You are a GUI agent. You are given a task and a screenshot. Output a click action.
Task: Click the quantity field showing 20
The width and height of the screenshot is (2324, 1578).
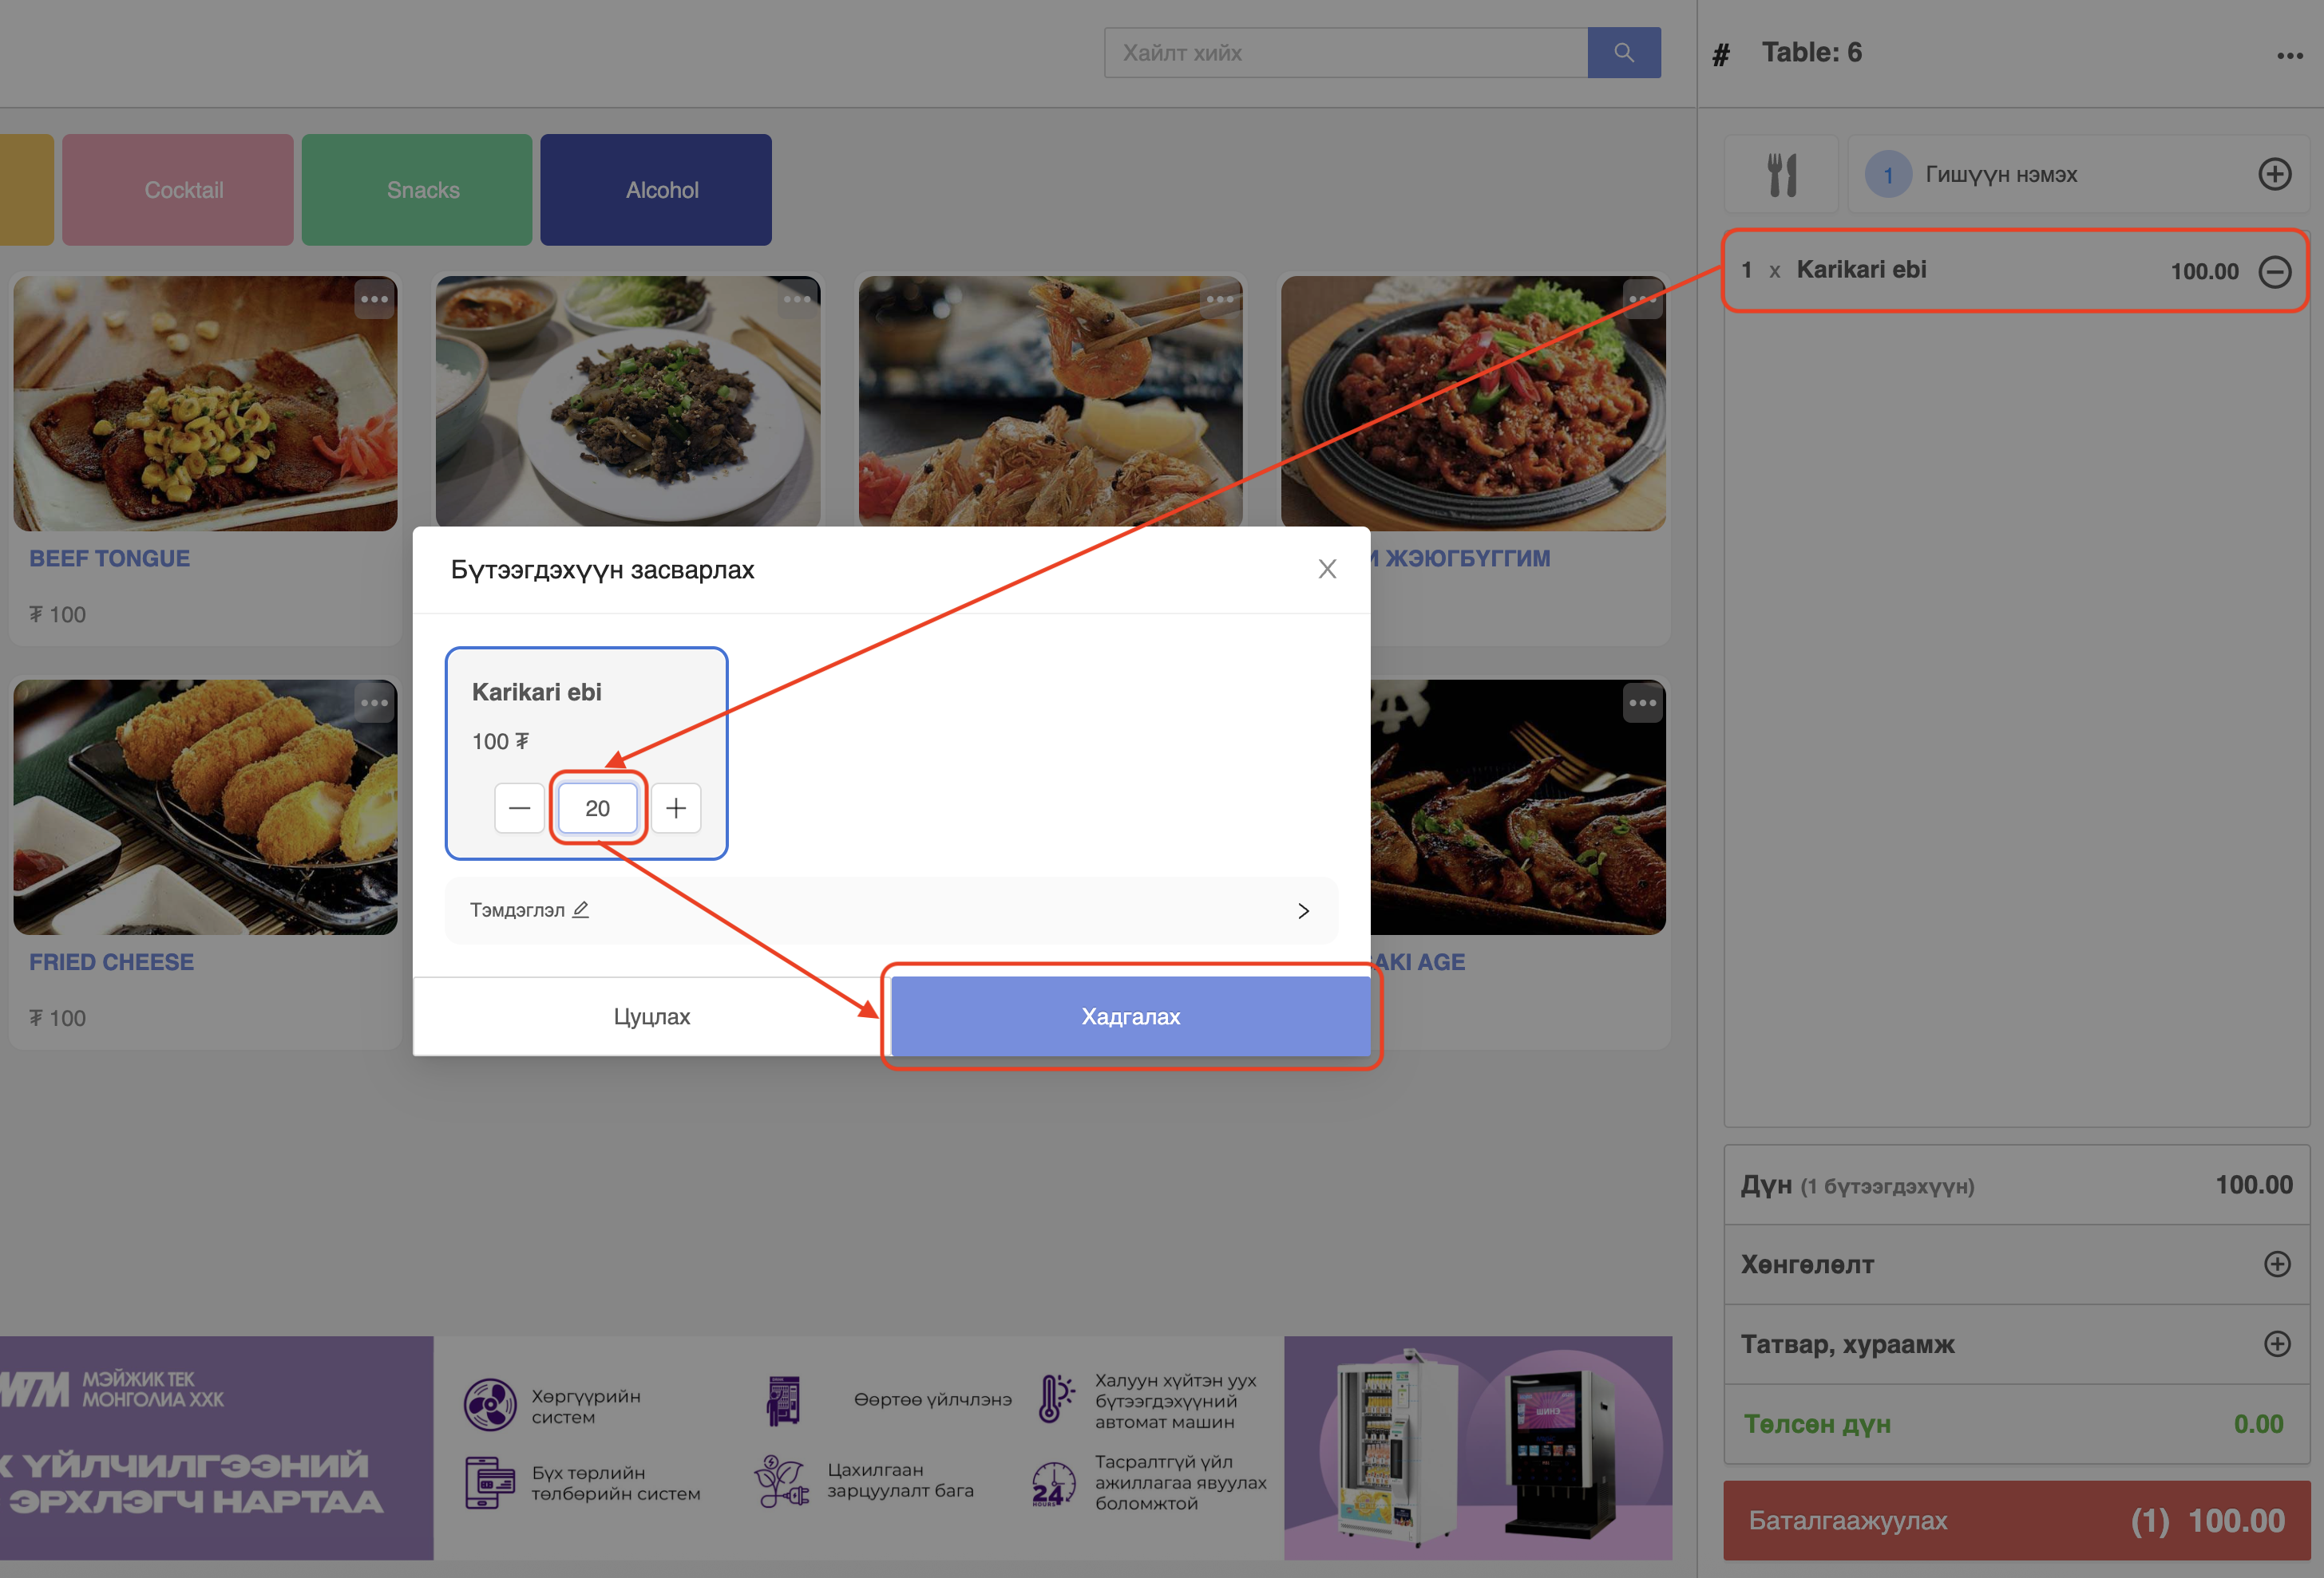[597, 807]
